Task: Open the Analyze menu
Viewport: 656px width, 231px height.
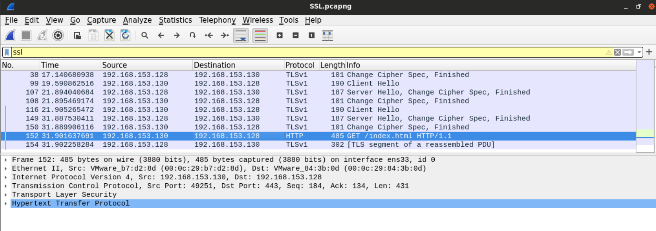Action: tap(137, 20)
